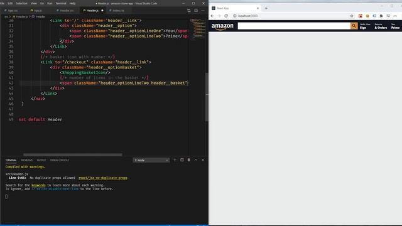
Task: Click the editor vertical scrollbar
Action: click(207, 97)
